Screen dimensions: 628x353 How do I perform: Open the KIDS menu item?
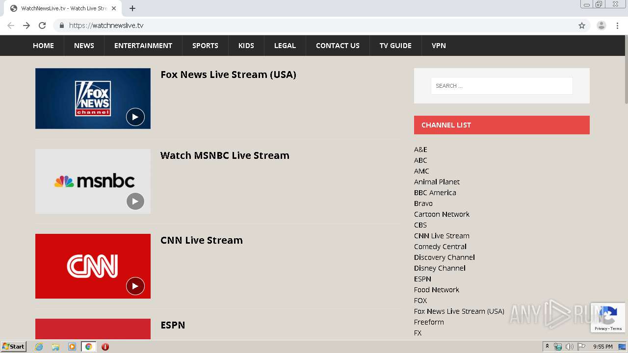pos(246,46)
